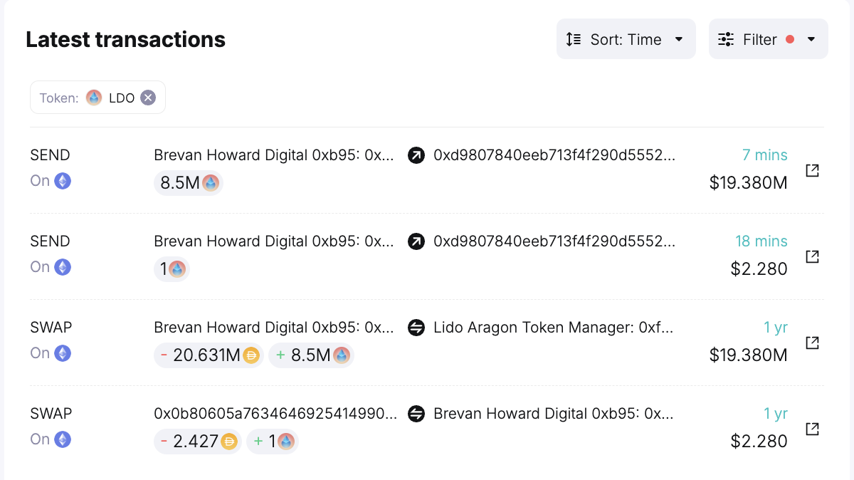Click the Tether icon in the 20.631M amount
Viewport: 854px width, 480px height.
250,355
